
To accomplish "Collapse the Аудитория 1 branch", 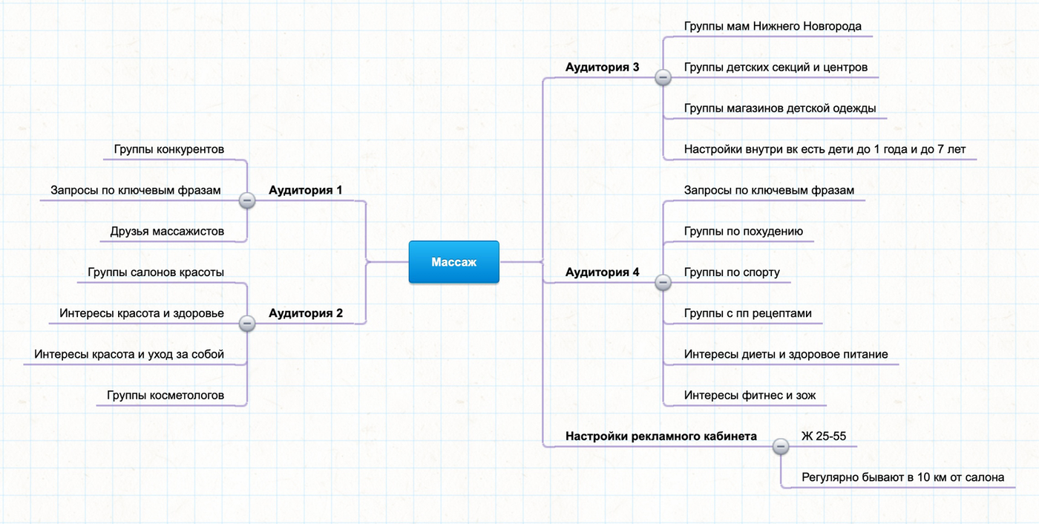I will [x=247, y=200].
